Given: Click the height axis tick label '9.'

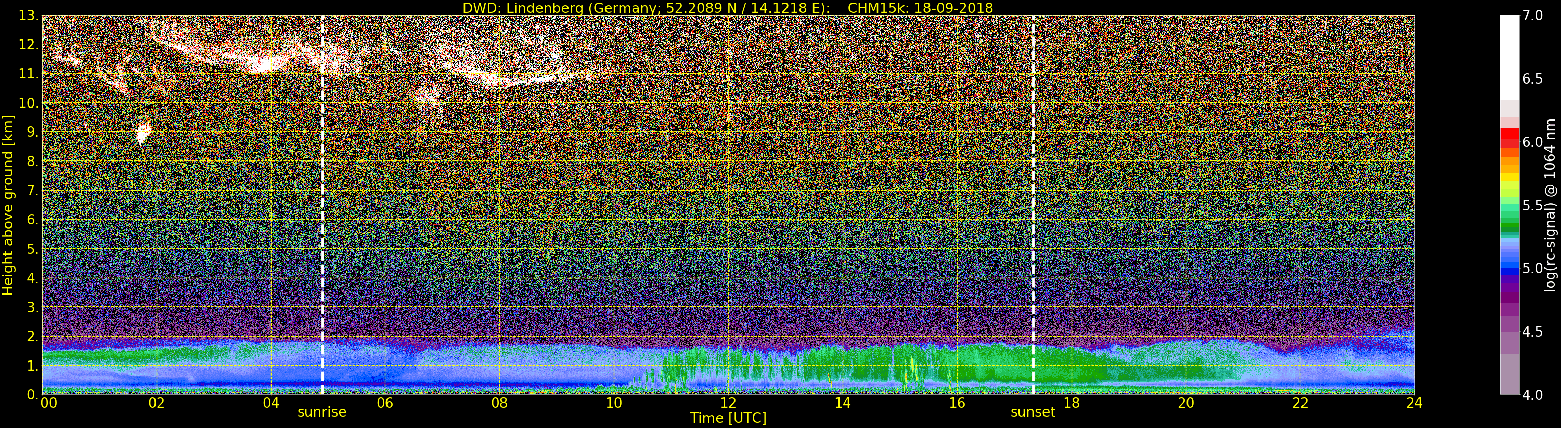Looking at the screenshot, I should (x=32, y=132).
